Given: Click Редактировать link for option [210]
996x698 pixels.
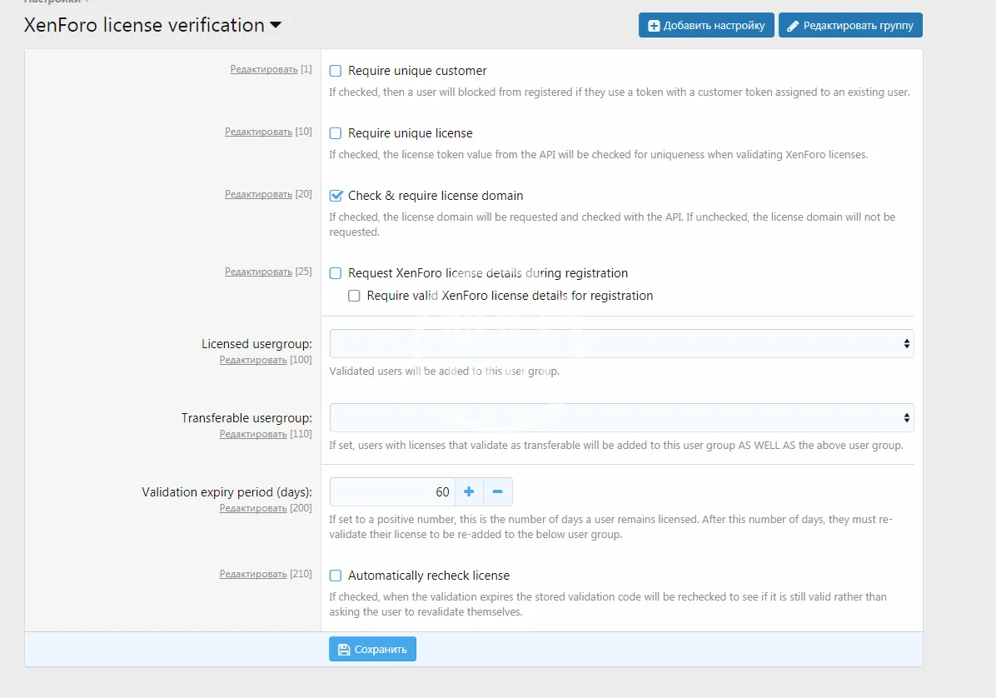Looking at the screenshot, I should [253, 574].
